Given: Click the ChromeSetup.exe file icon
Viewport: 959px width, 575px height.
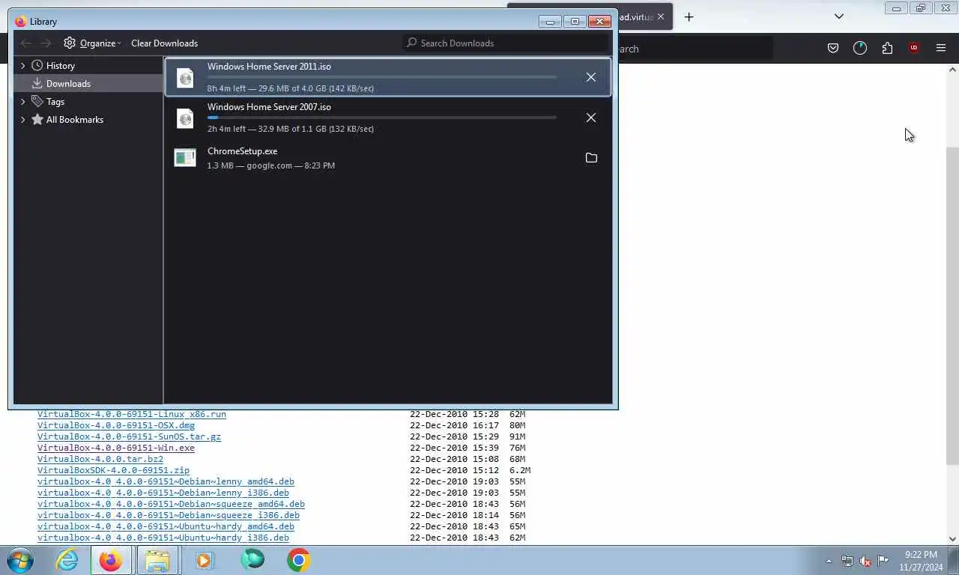Looking at the screenshot, I should coord(185,157).
